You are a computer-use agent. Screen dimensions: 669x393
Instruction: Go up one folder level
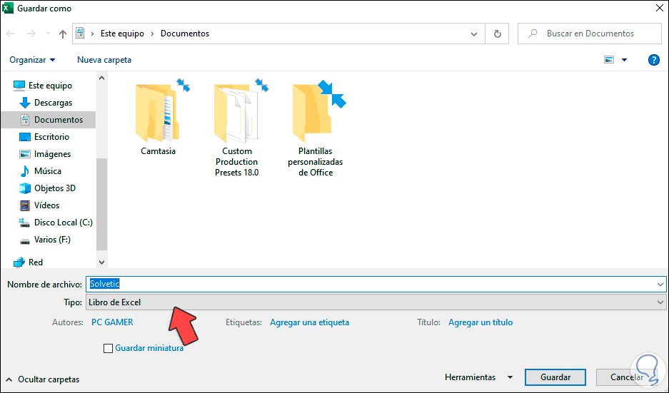63,34
